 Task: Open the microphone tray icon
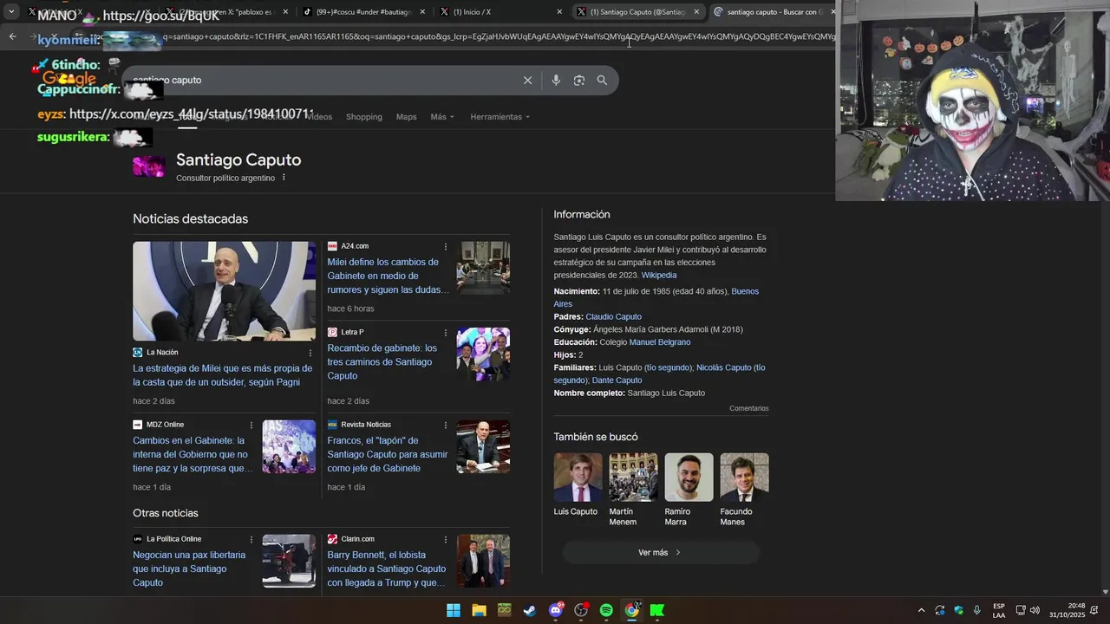pos(977,610)
